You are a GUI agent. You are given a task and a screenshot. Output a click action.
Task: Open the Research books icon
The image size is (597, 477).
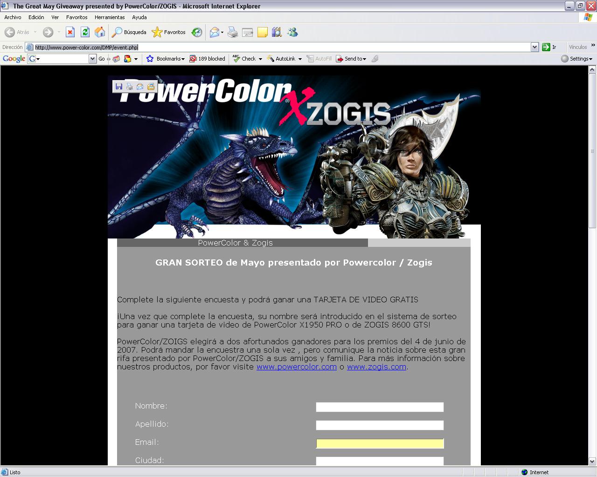tap(277, 32)
